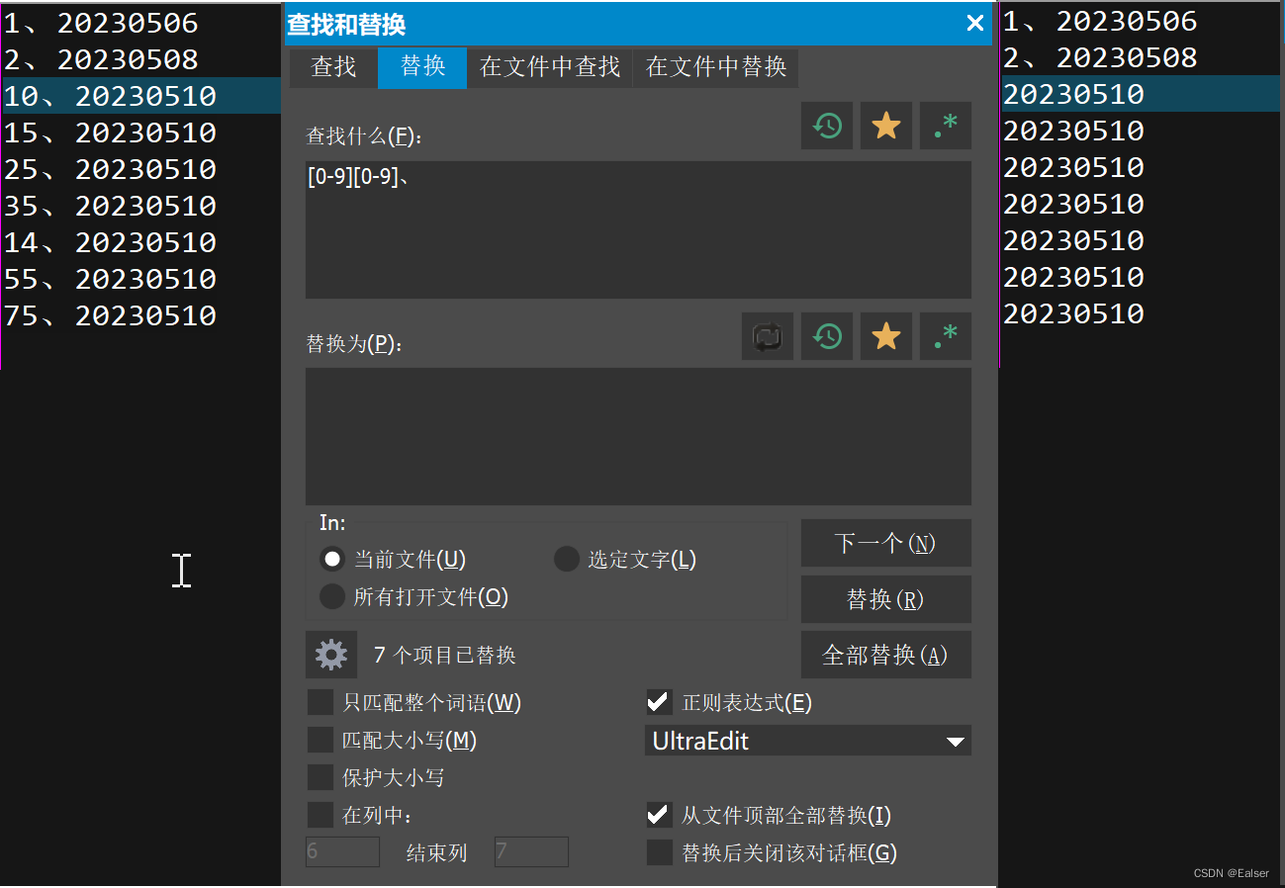The width and height of the screenshot is (1285, 888).
Task: Click the "7 个项目已替换" status text
Action: point(444,655)
